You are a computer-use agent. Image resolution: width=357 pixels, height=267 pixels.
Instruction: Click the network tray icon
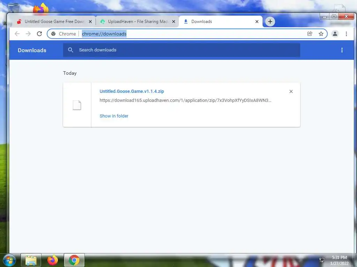point(322,260)
